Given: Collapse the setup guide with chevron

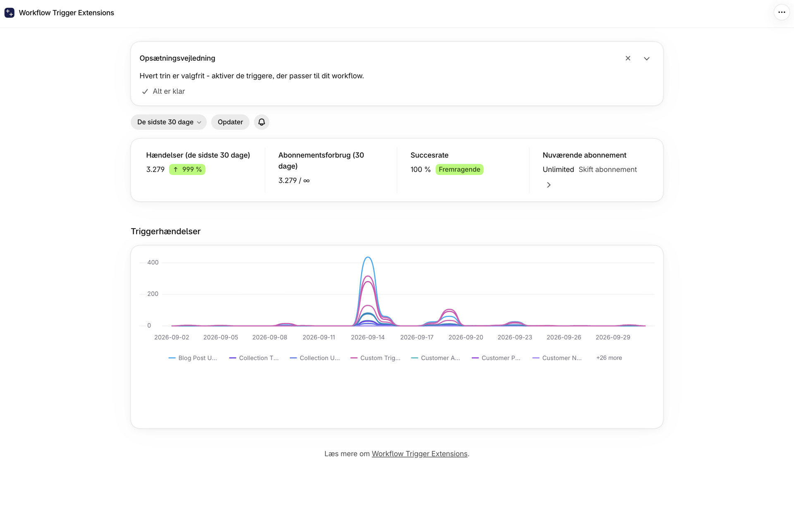Looking at the screenshot, I should coord(647,58).
